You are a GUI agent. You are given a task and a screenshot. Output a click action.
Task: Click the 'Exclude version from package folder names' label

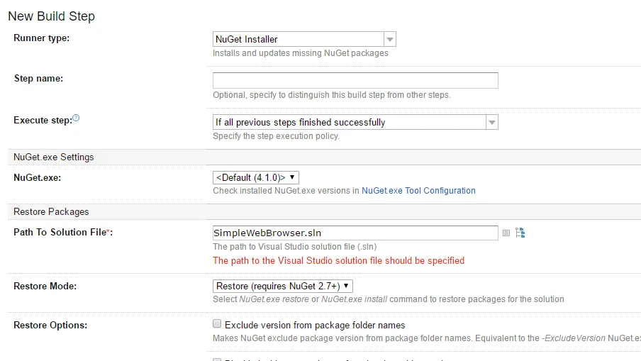tap(315, 325)
